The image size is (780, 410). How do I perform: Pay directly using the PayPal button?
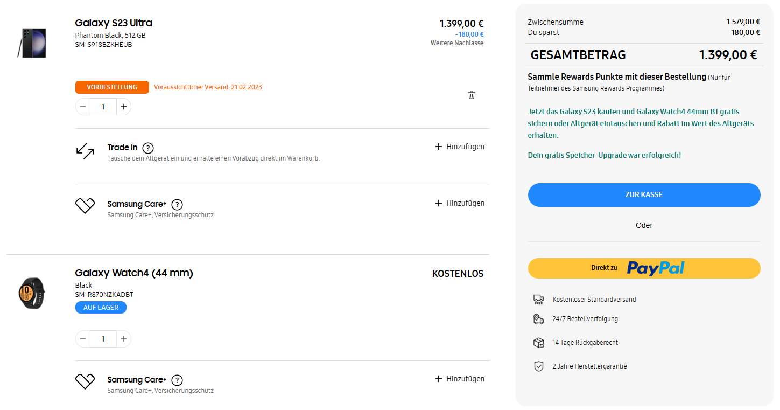click(x=644, y=268)
